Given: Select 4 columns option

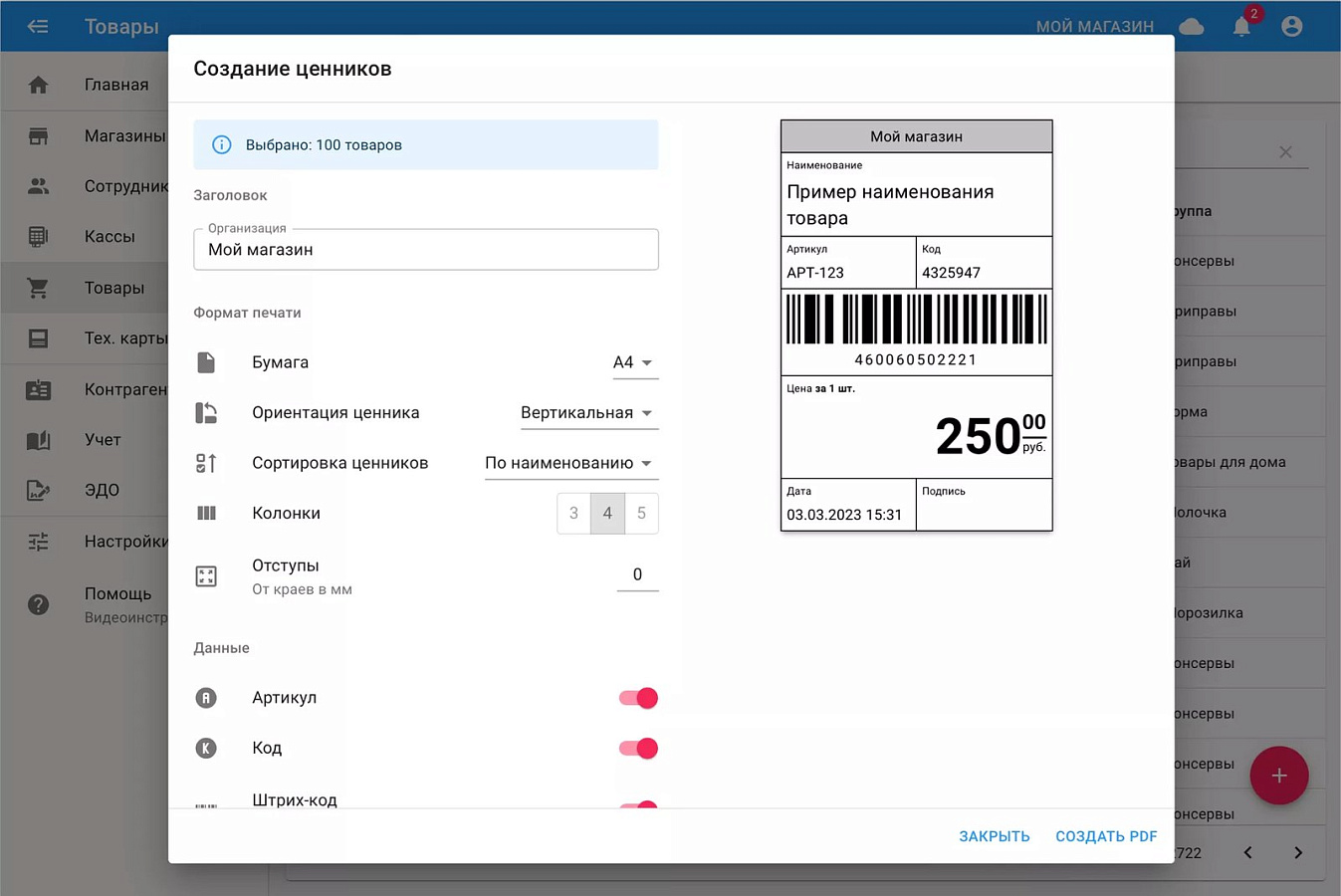Looking at the screenshot, I should pos(607,514).
